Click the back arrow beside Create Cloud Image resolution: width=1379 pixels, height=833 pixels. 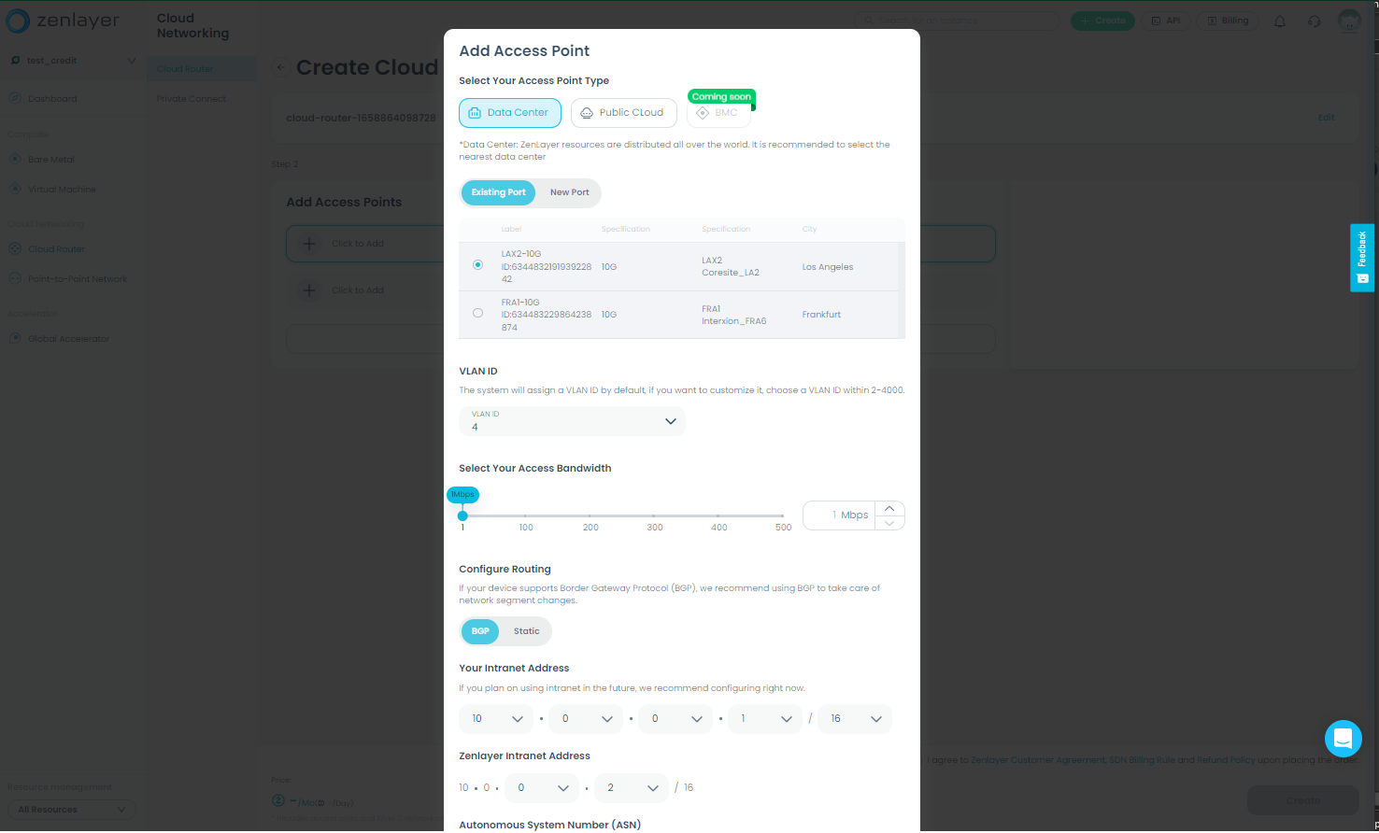coord(280,67)
